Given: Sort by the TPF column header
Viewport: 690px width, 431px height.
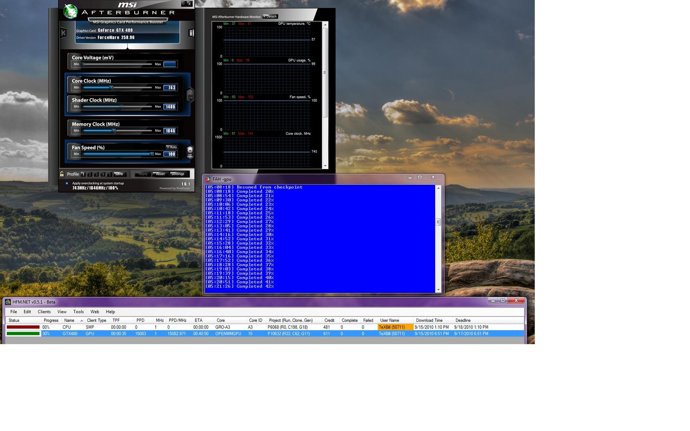Looking at the screenshot, I should click(122, 320).
